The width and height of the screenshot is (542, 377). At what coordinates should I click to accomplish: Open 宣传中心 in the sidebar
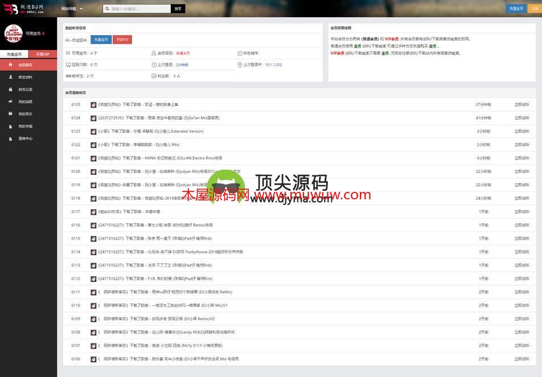click(25, 138)
